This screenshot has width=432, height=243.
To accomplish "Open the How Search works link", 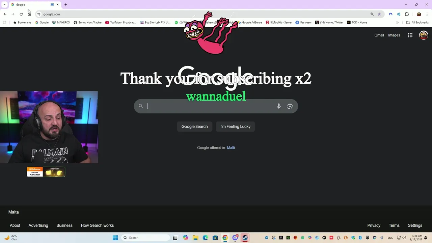I will 97,225.
